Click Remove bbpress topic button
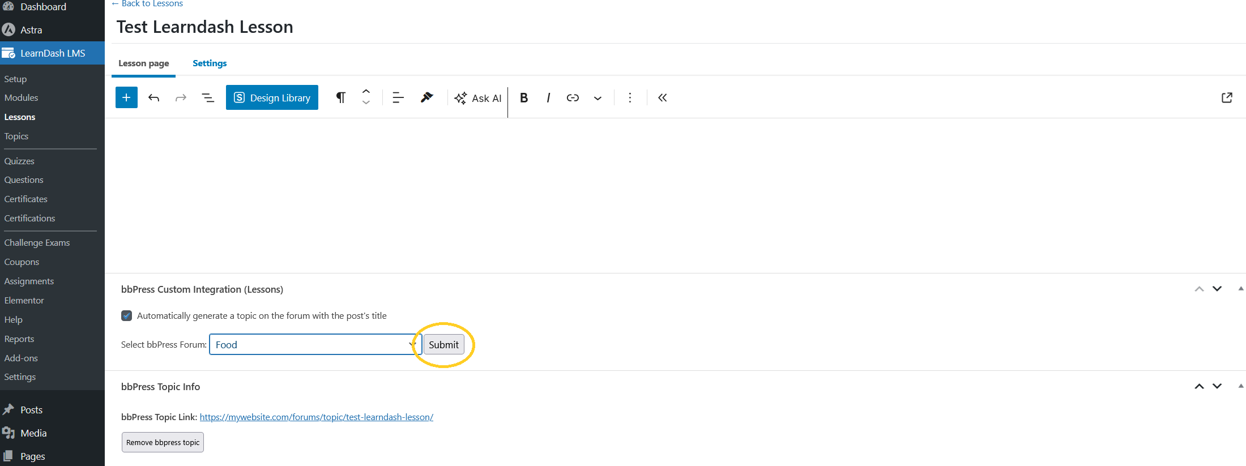The image size is (1246, 466). click(163, 442)
